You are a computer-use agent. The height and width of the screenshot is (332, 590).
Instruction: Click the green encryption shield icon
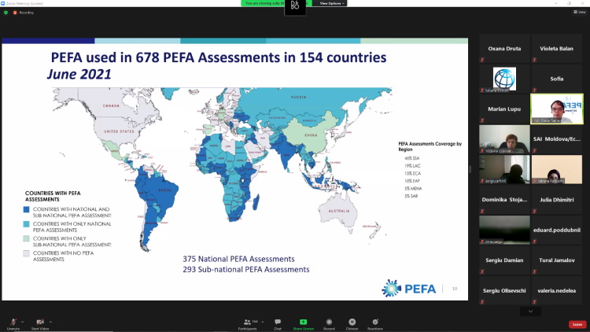[x=6, y=13]
